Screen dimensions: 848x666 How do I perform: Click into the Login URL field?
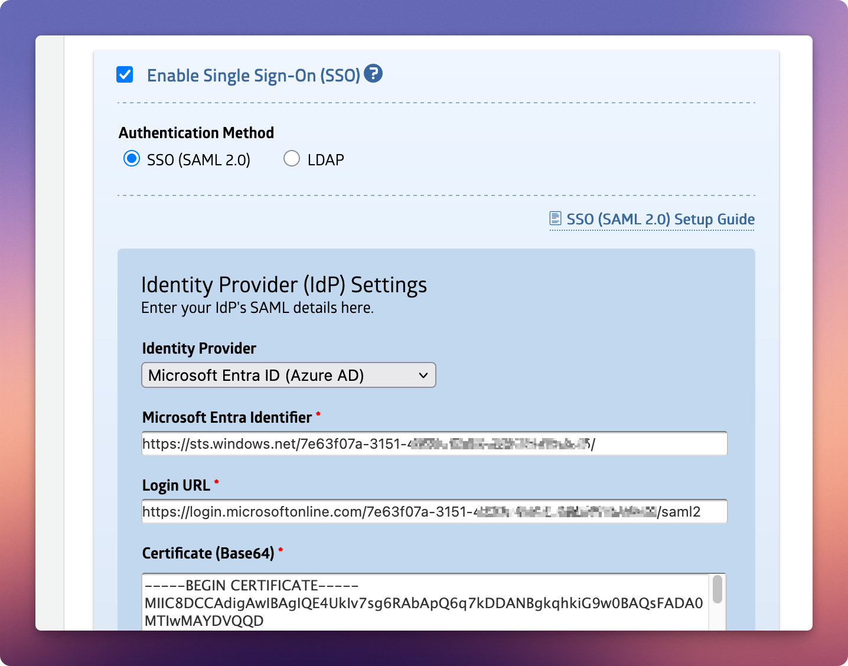click(x=435, y=511)
